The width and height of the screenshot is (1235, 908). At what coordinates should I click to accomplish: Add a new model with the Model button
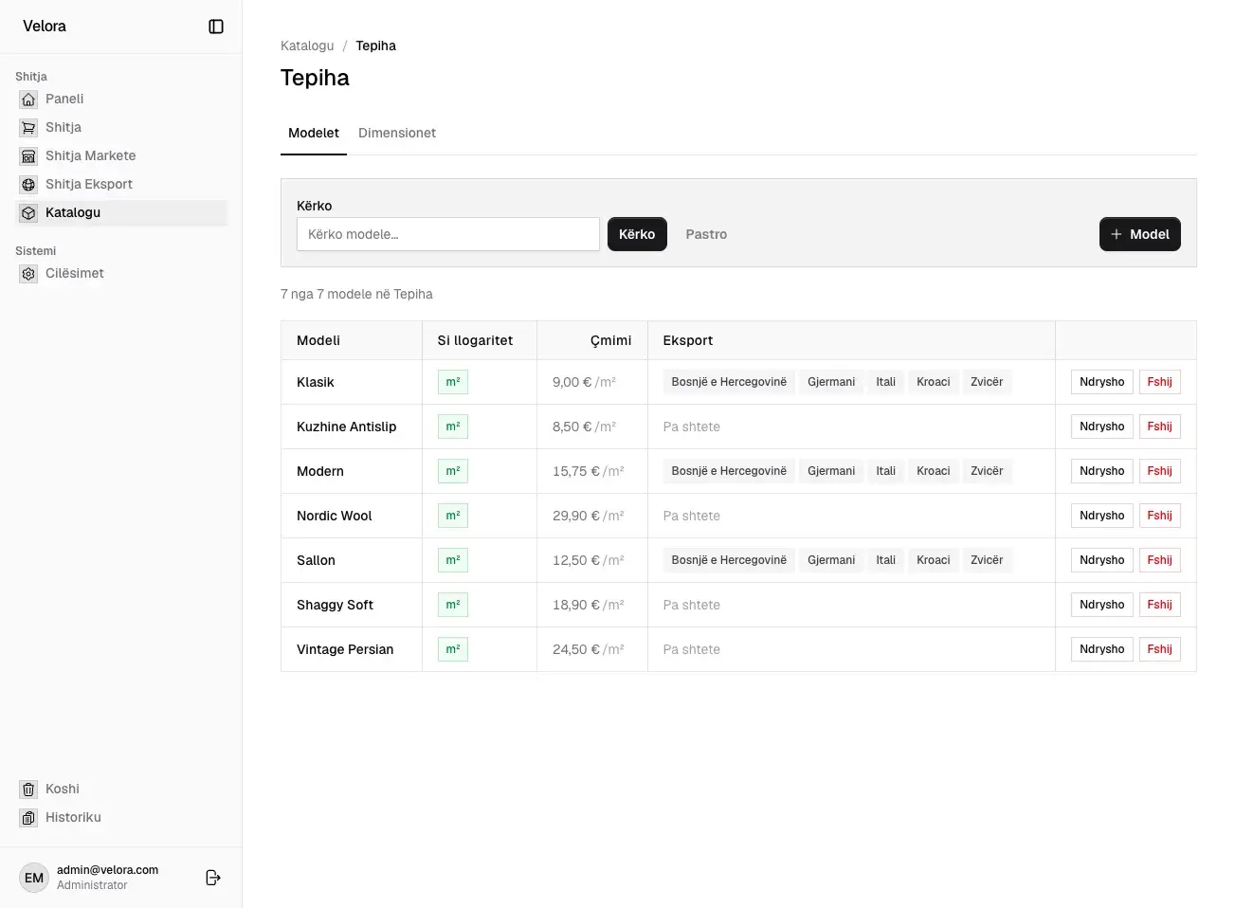pos(1140,234)
